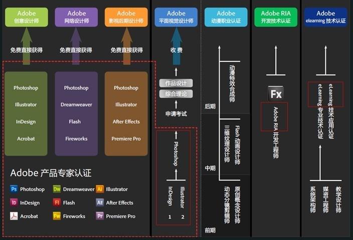
Task: Click the dark blue Adobe elearning 技术认证 box
Action: click(x=326, y=17)
